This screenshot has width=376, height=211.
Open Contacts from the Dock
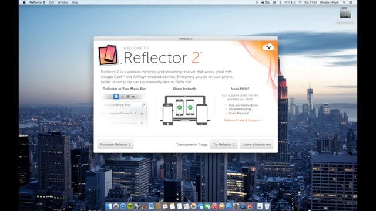tap(158, 206)
